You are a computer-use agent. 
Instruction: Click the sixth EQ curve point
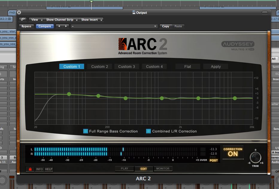pyautogui.click(x=235, y=98)
